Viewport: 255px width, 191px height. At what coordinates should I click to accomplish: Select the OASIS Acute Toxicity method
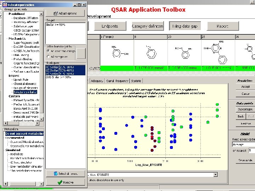coord(26,51)
